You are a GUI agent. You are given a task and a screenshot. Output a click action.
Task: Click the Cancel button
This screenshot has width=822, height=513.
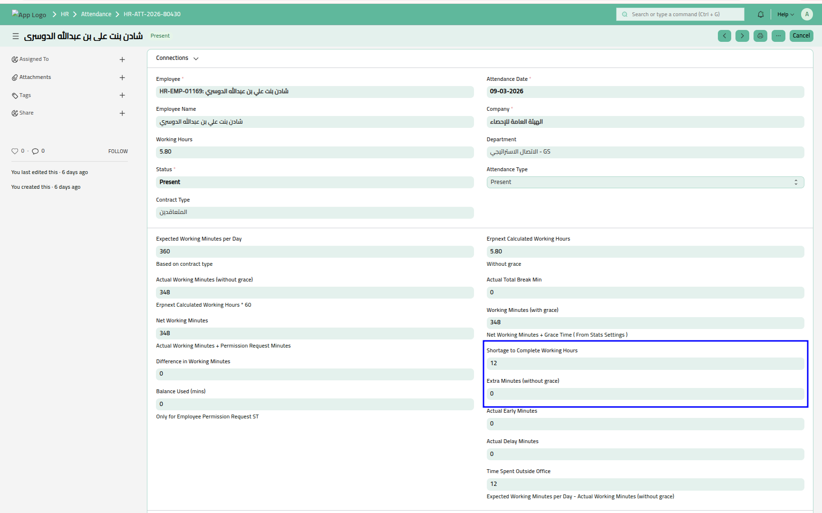[x=801, y=36]
